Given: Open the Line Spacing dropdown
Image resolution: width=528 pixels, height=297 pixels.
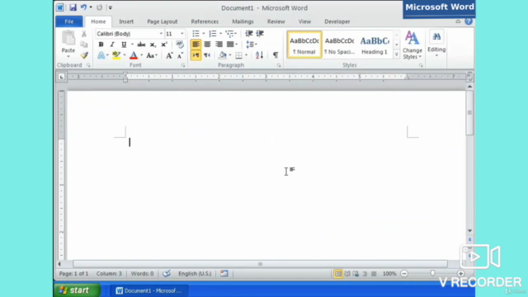Looking at the screenshot, I should click(251, 44).
